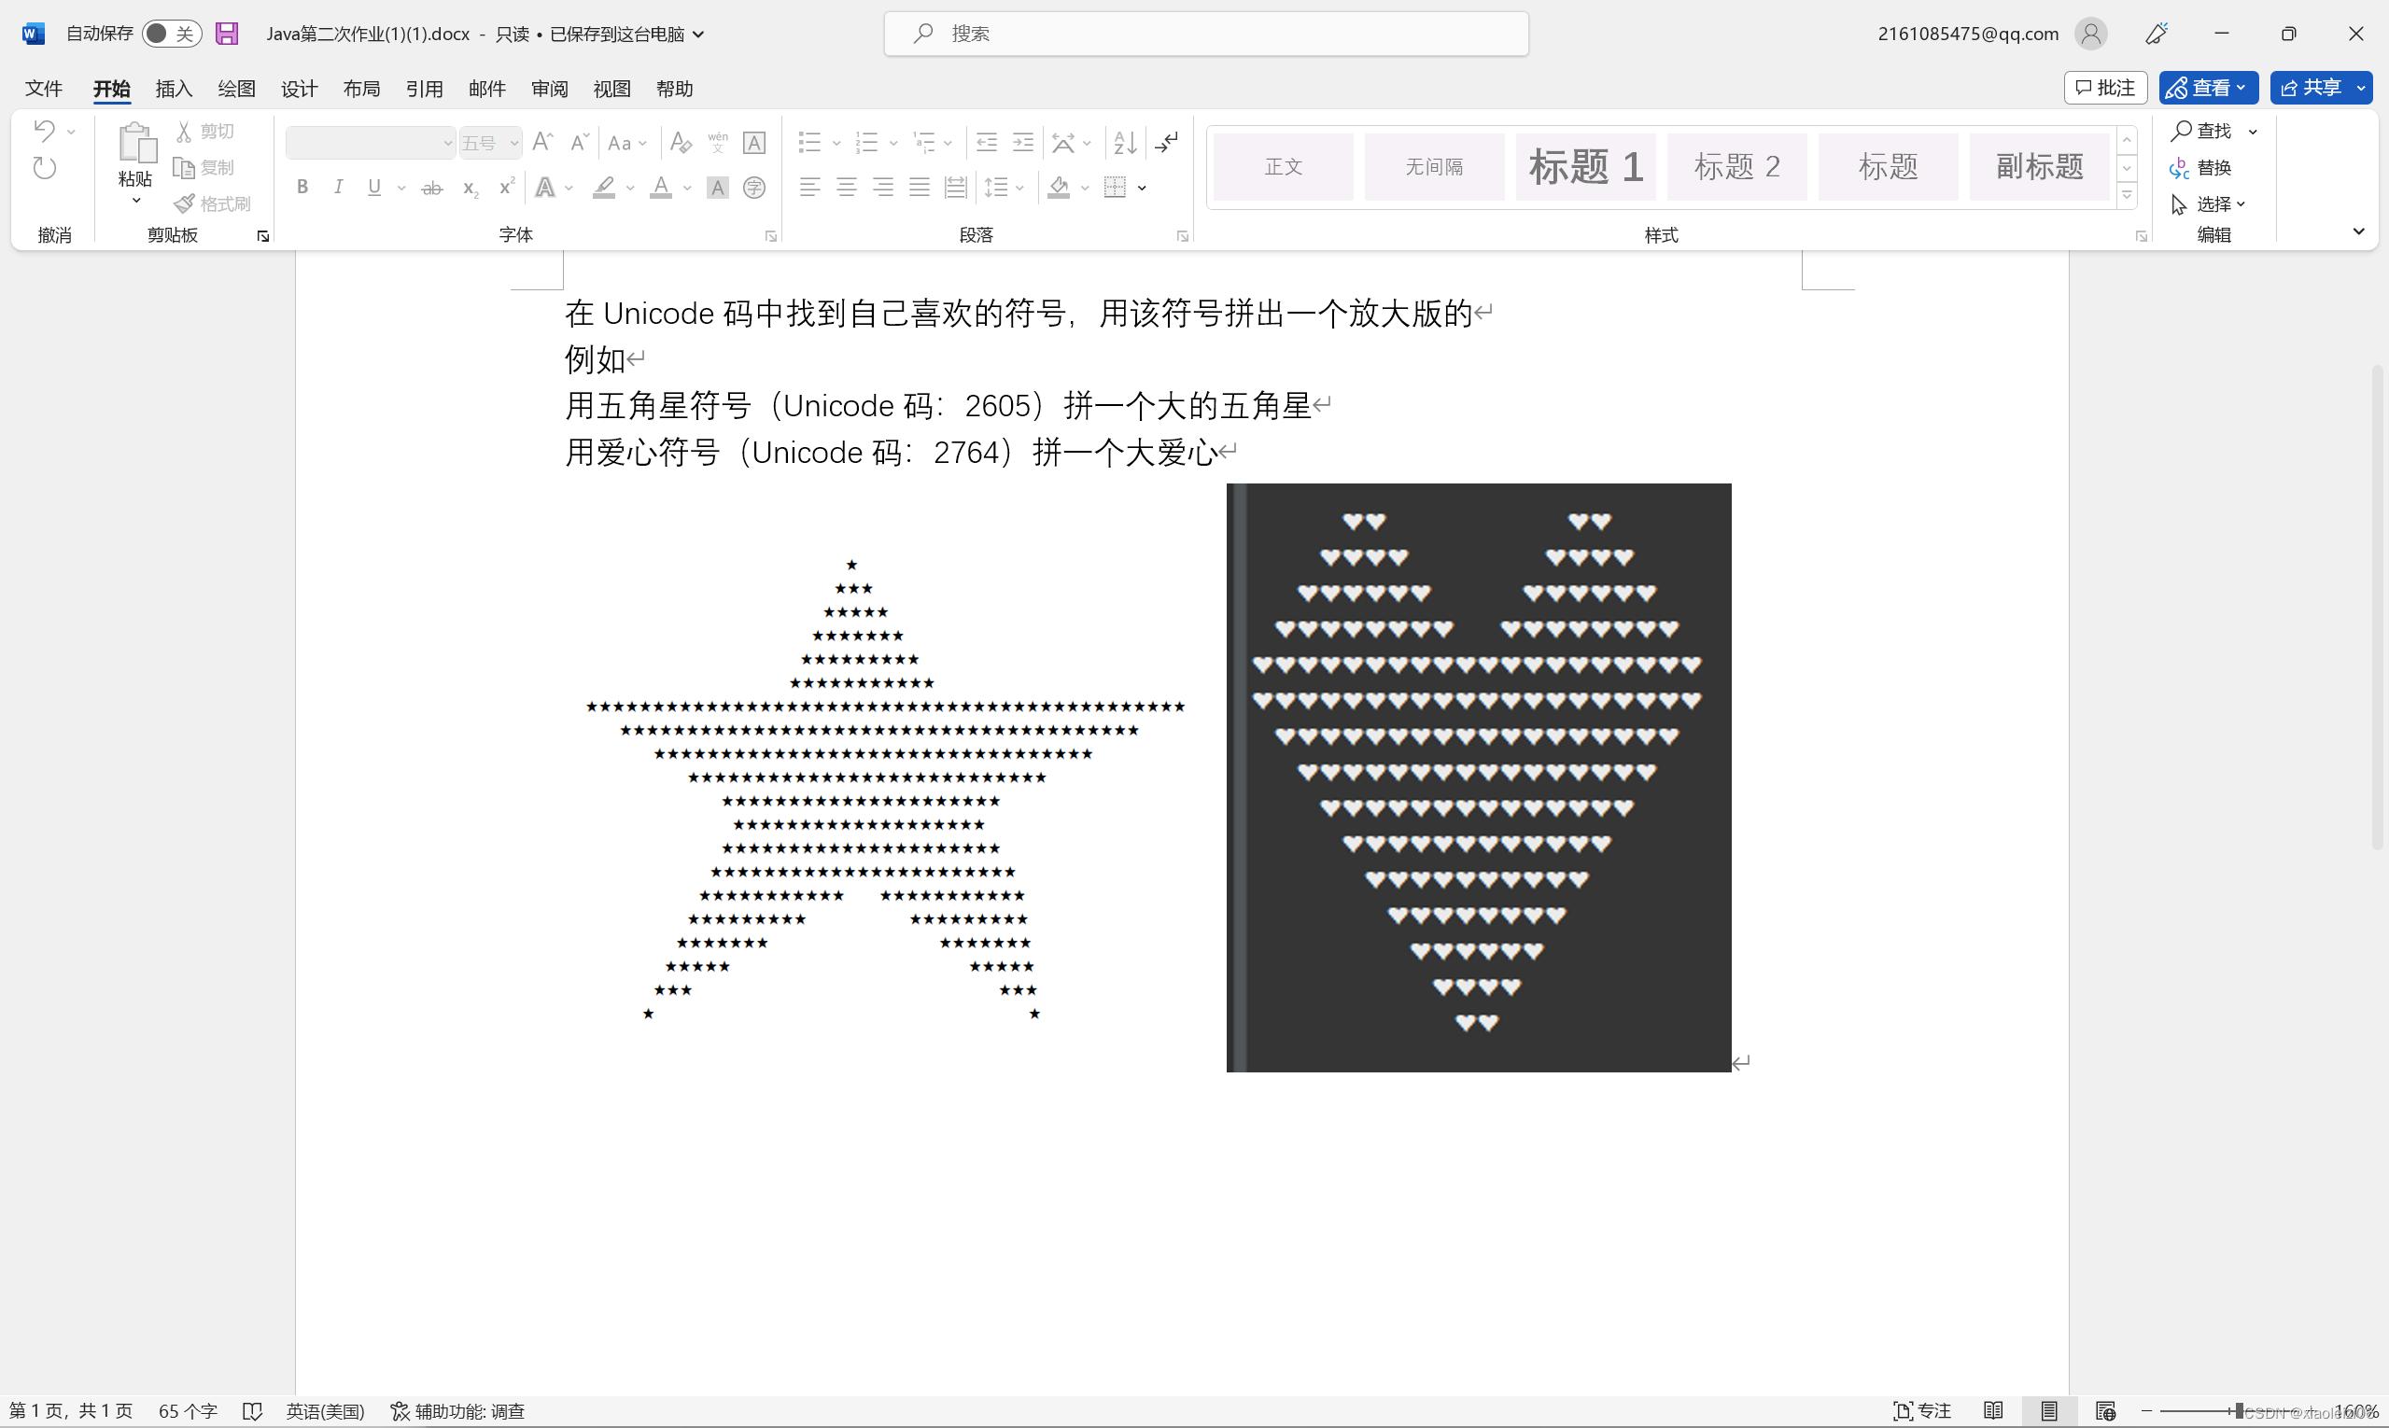The width and height of the screenshot is (2389, 1428).
Task: Toggle bold formatting
Action: tap(302, 186)
